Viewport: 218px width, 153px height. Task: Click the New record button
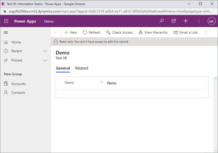coord(71,32)
